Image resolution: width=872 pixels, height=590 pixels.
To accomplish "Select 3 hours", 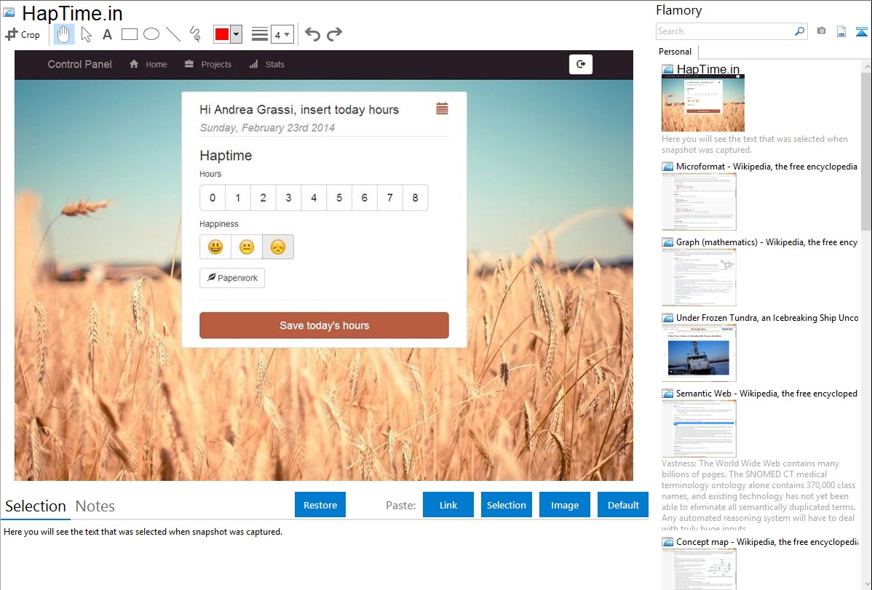I will click(x=289, y=197).
